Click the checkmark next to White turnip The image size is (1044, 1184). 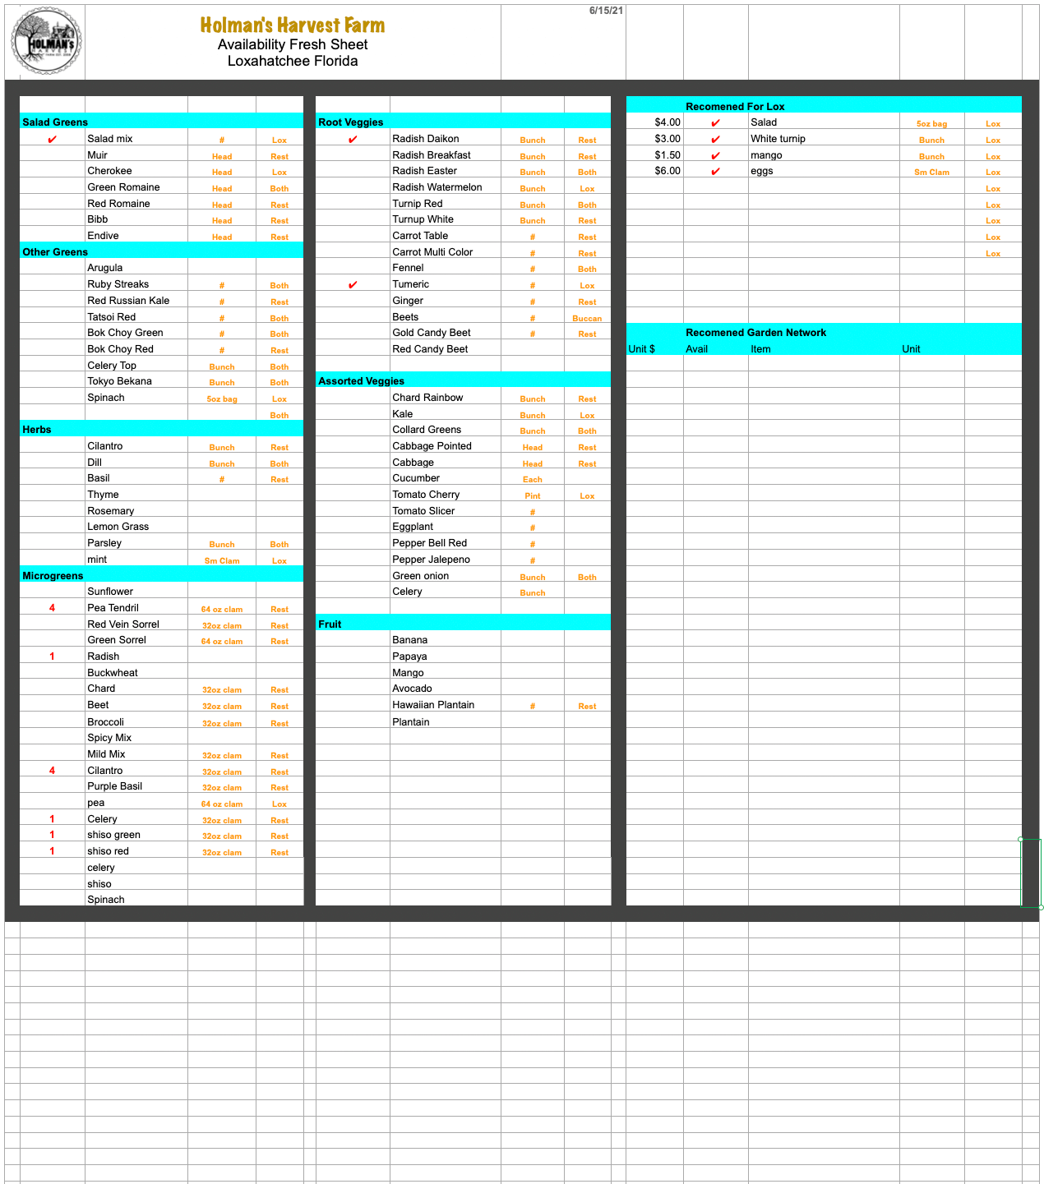(715, 140)
